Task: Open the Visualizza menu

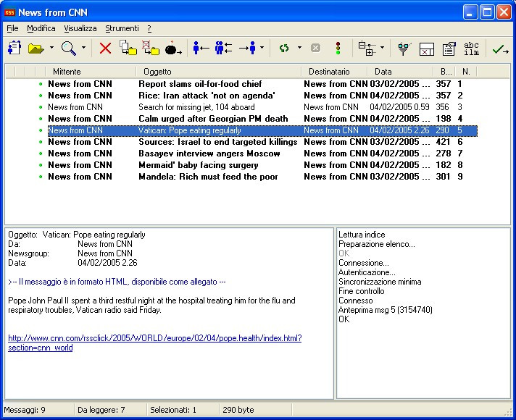Action: (x=80, y=29)
